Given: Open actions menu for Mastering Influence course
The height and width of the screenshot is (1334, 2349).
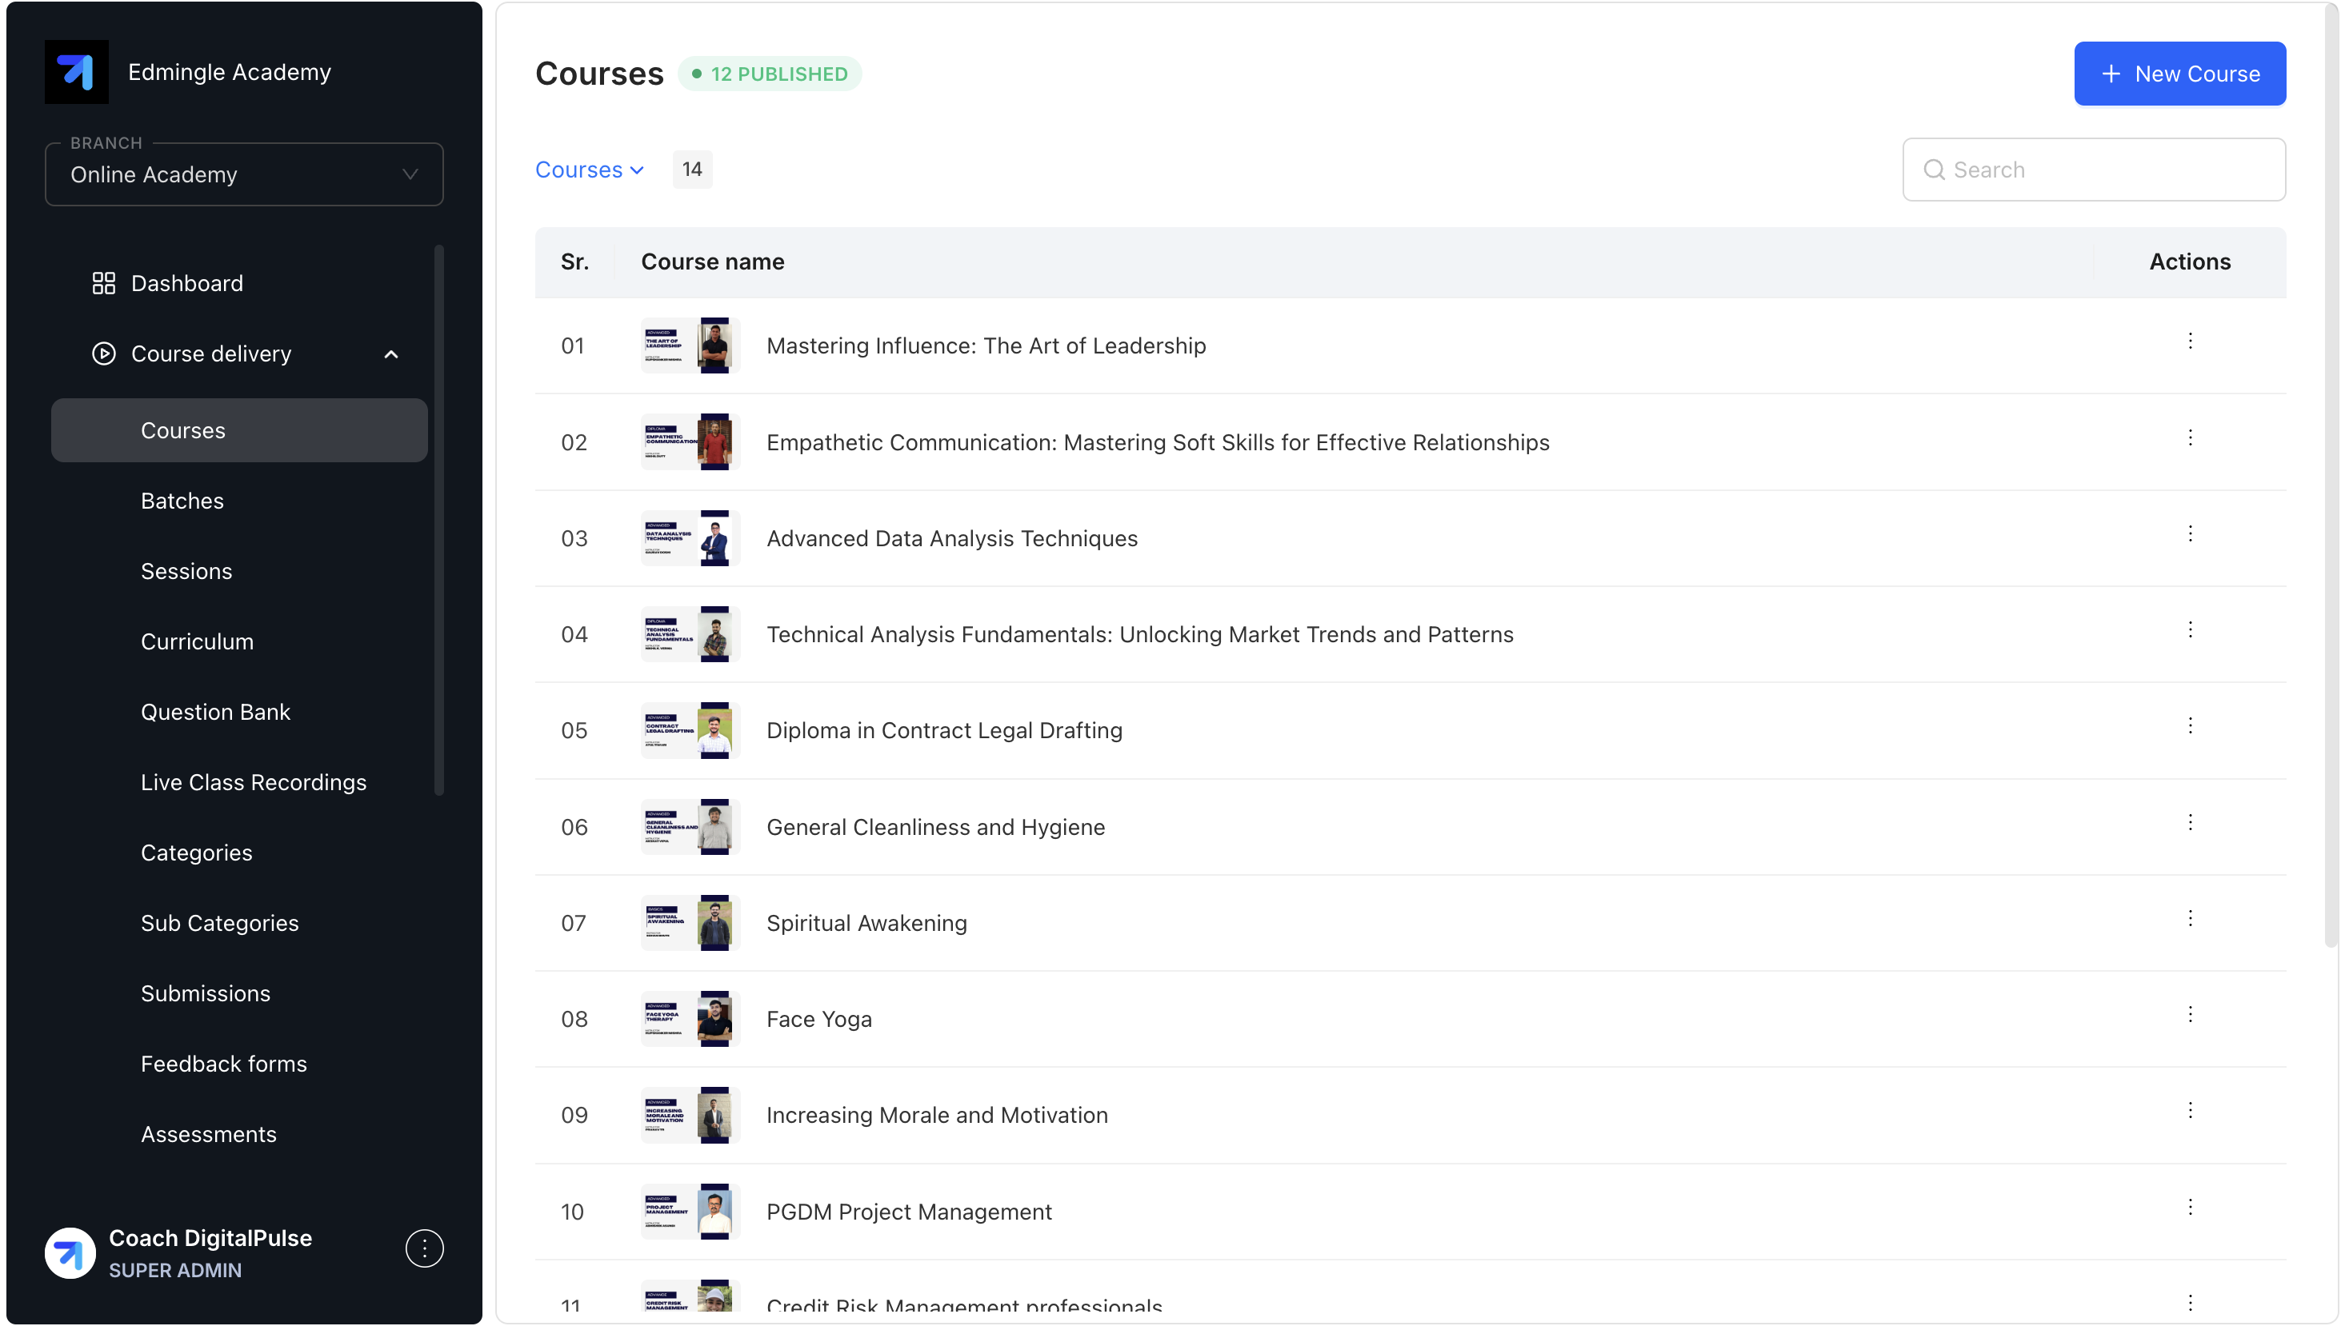Looking at the screenshot, I should click(x=2190, y=341).
